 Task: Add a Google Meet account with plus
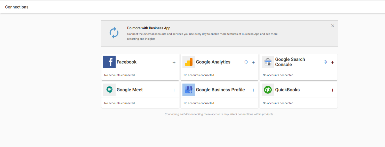tap(174, 90)
